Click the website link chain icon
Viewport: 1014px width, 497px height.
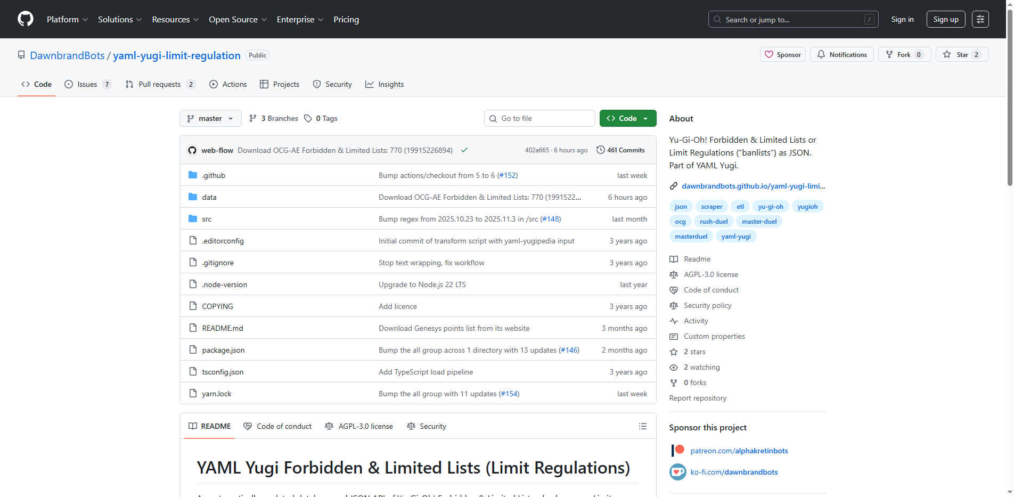[674, 186]
